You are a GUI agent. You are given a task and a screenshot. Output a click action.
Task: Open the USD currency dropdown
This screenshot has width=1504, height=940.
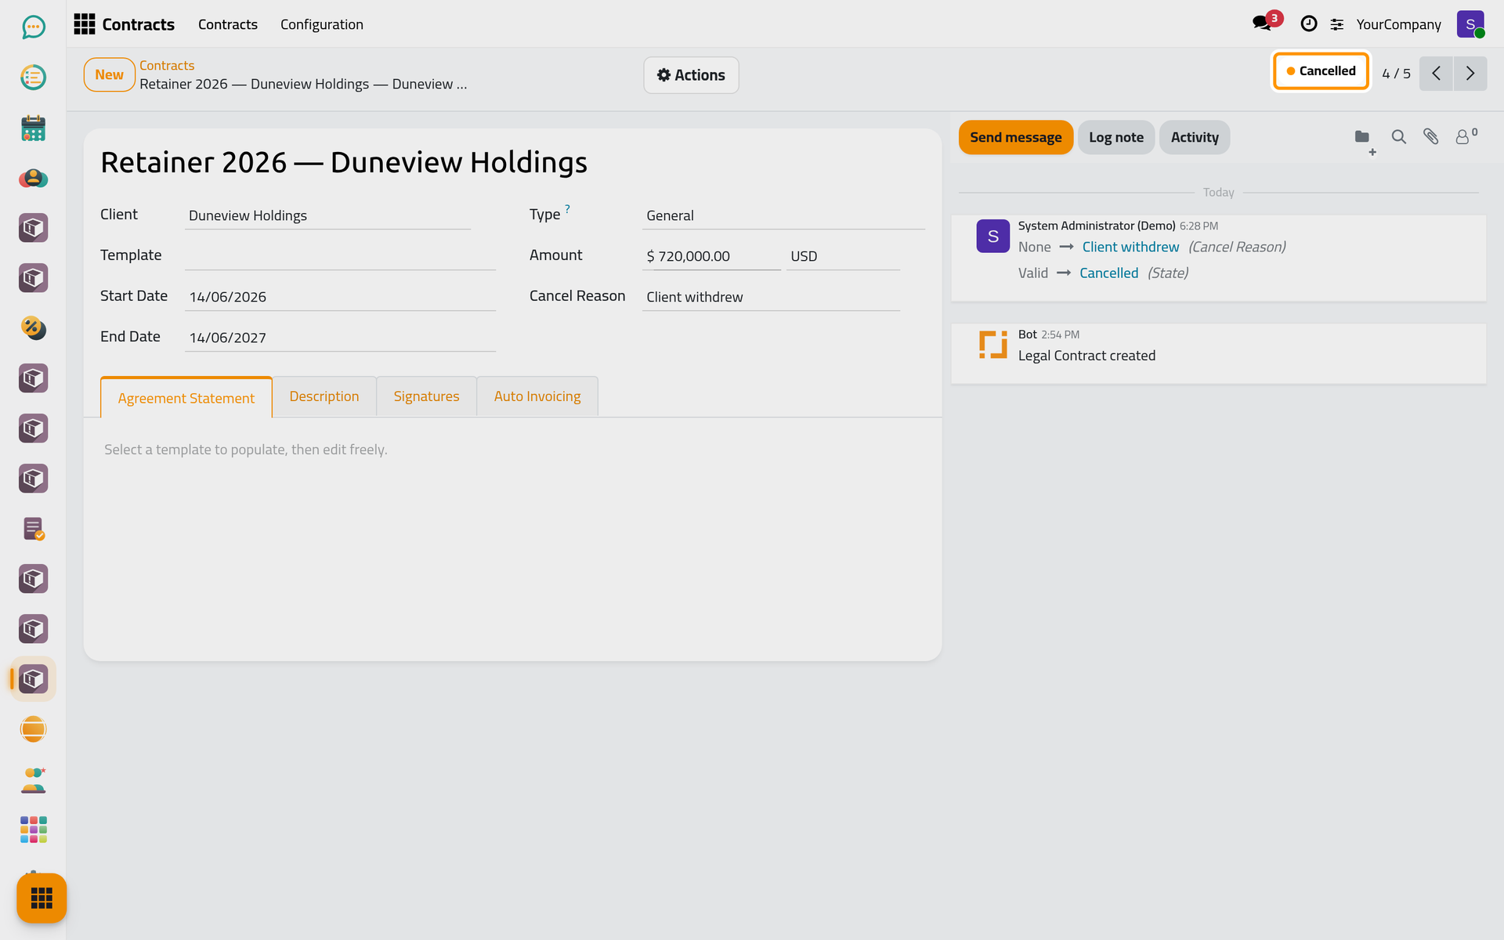(843, 256)
